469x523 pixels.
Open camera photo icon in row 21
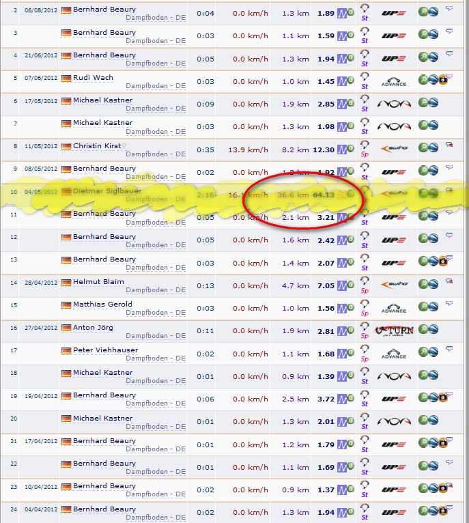tap(442, 443)
